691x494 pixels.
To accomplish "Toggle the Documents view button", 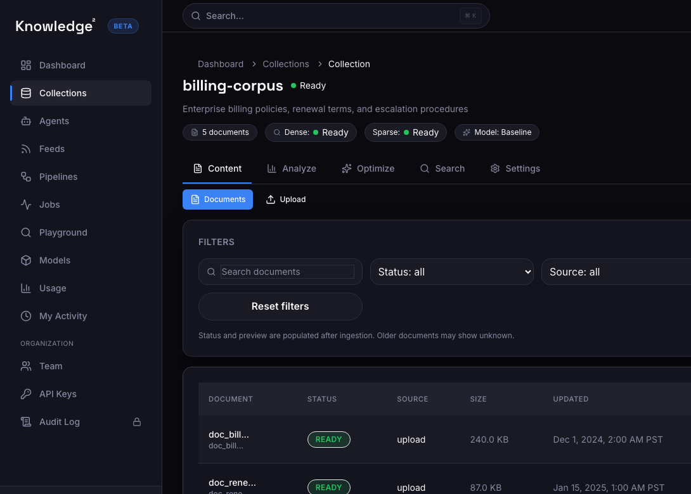I will [x=217, y=199].
